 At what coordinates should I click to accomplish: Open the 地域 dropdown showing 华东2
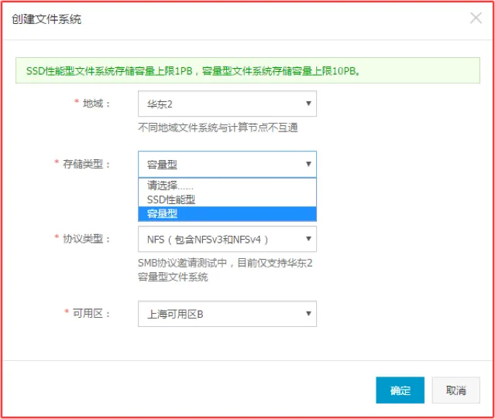pos(227,104)
